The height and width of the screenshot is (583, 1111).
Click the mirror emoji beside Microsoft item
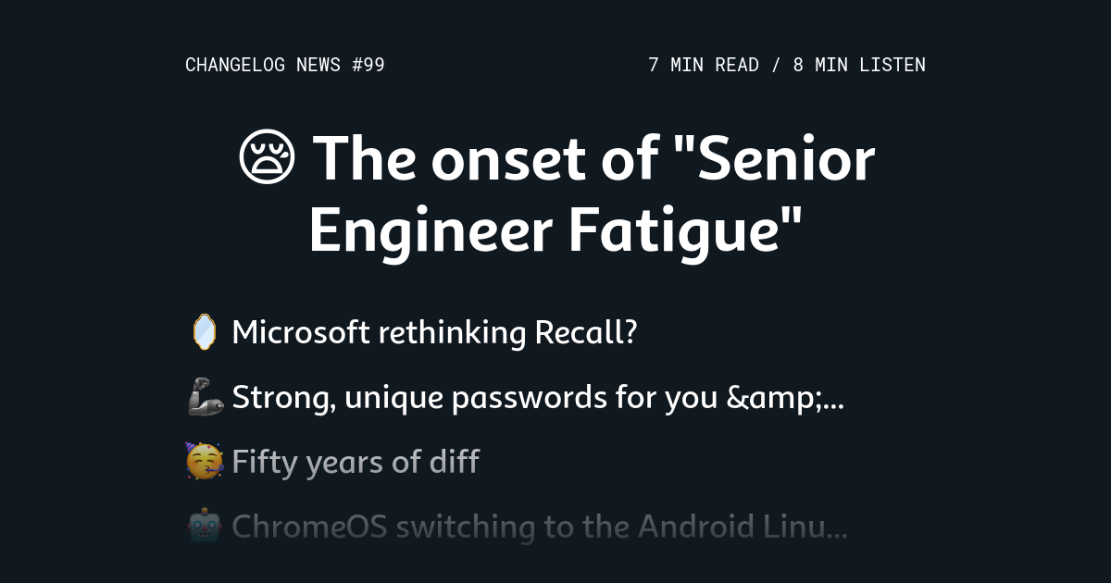(x=203, y=332)
